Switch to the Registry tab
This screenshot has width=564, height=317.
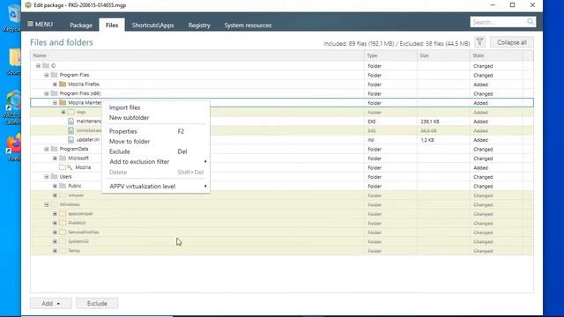tap(199, 25)
